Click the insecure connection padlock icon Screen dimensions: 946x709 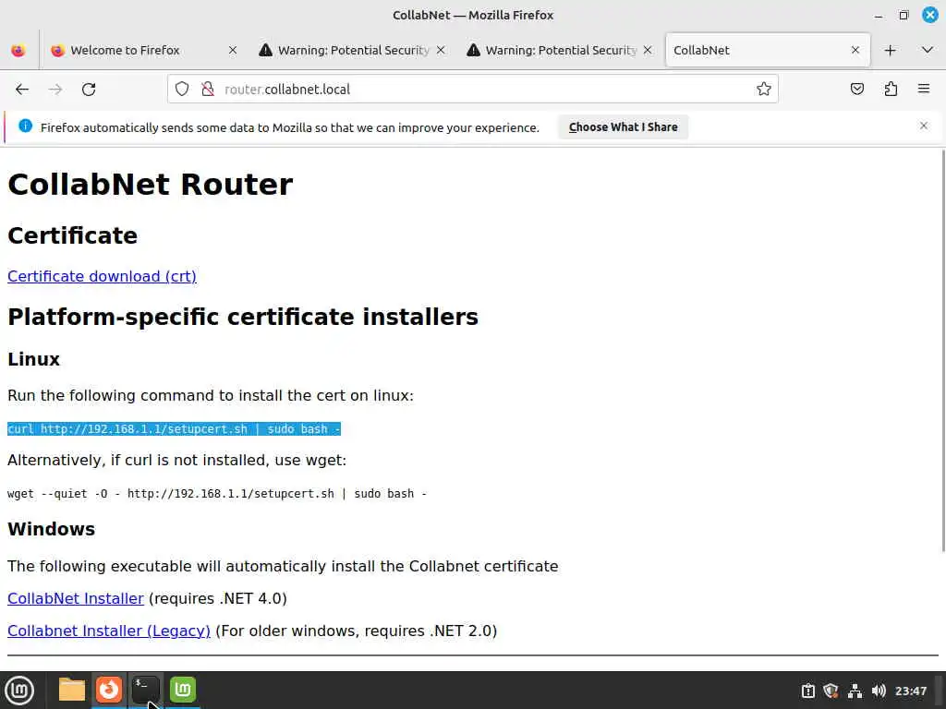point(208,90)
